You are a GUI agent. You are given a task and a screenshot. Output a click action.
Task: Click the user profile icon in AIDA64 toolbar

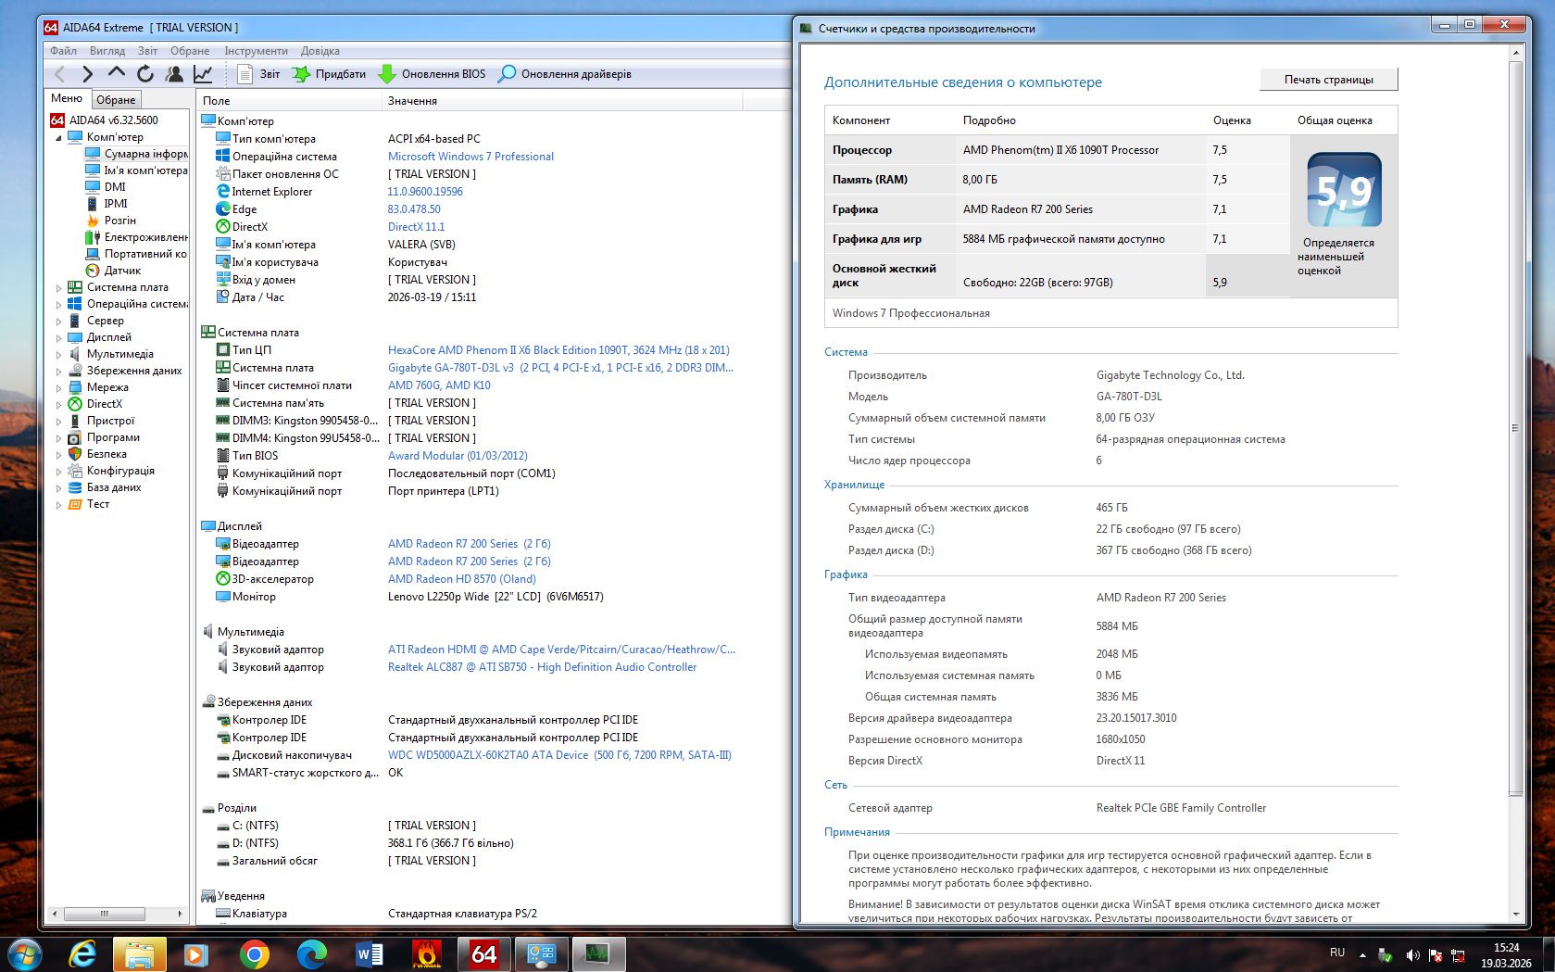pos(174,74)
